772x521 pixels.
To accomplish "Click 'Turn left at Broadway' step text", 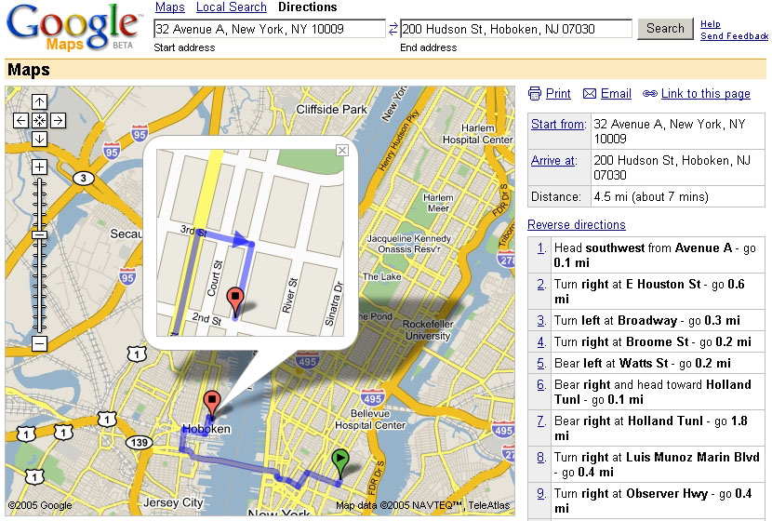I will pos(616,321).
